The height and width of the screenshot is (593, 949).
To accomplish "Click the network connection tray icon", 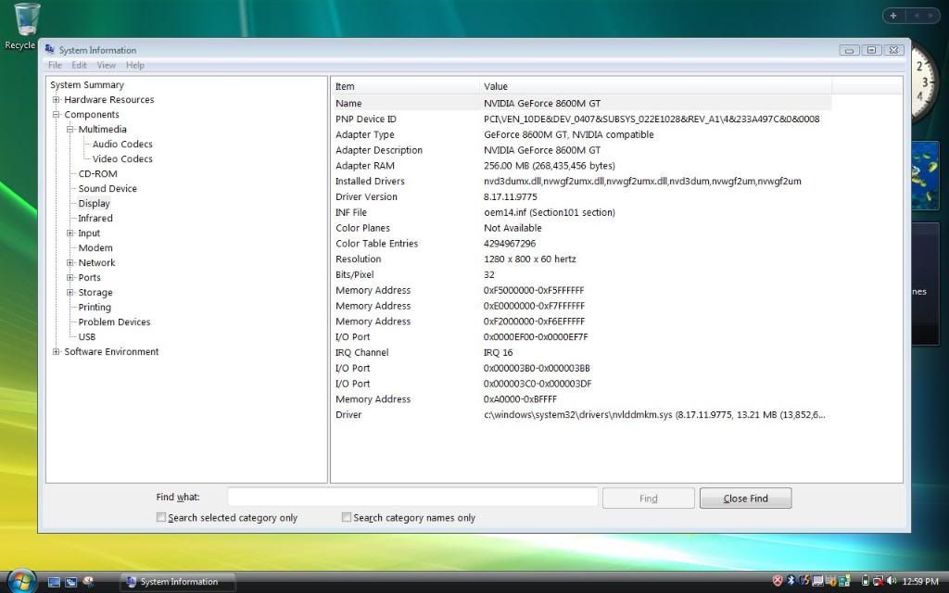I will click(878, 581).
